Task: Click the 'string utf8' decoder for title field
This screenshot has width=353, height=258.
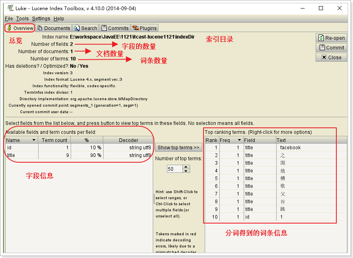Action: [x=140, y=155]
